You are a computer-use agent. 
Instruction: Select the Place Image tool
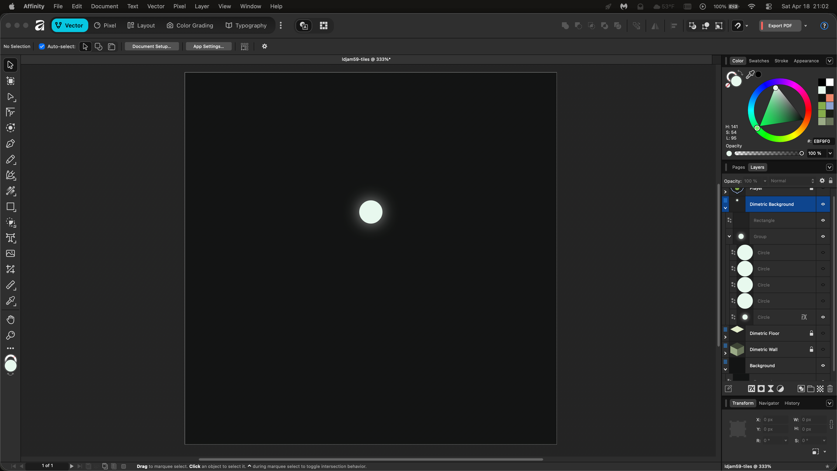10,254
